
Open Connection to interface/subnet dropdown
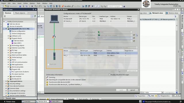point(131,38)
